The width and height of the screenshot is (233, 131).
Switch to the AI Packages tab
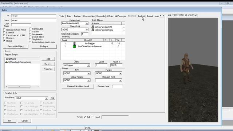coord(121,16)
